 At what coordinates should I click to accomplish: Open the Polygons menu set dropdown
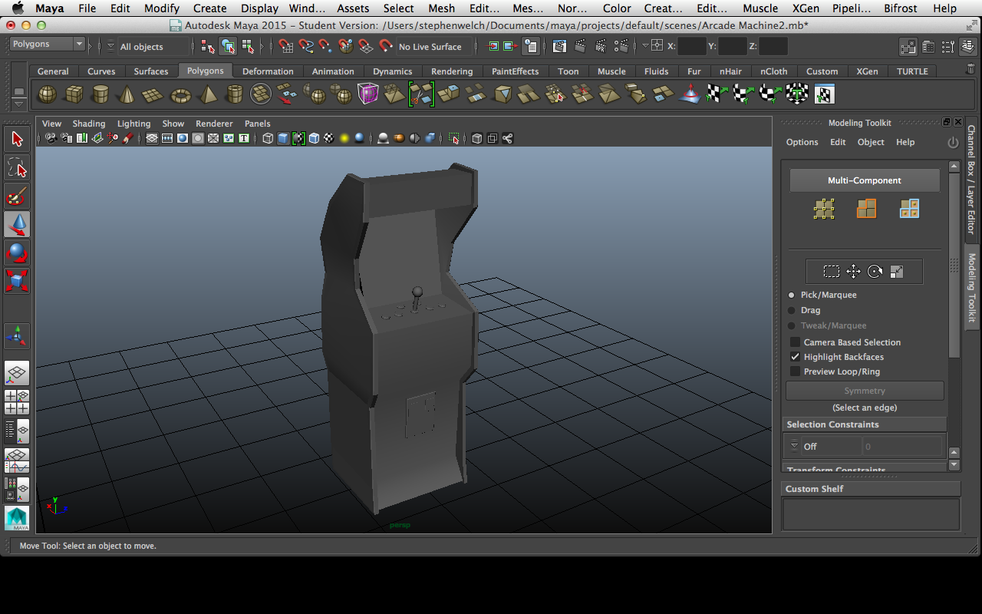pos(47,45)
